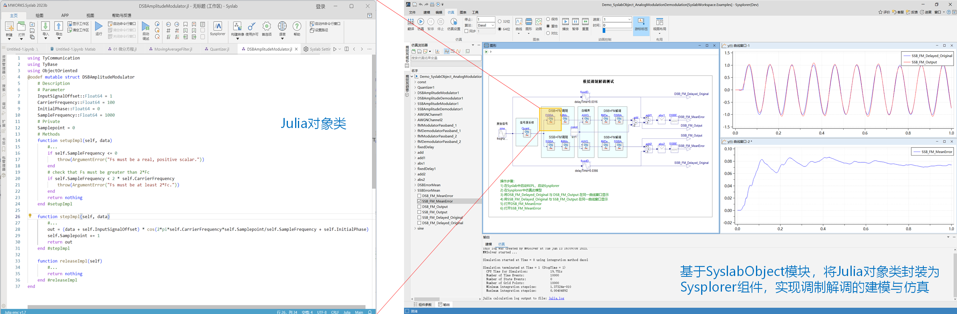Open the 速度 speed combo box
Screen dimensions: 957x314
[617, 19]
